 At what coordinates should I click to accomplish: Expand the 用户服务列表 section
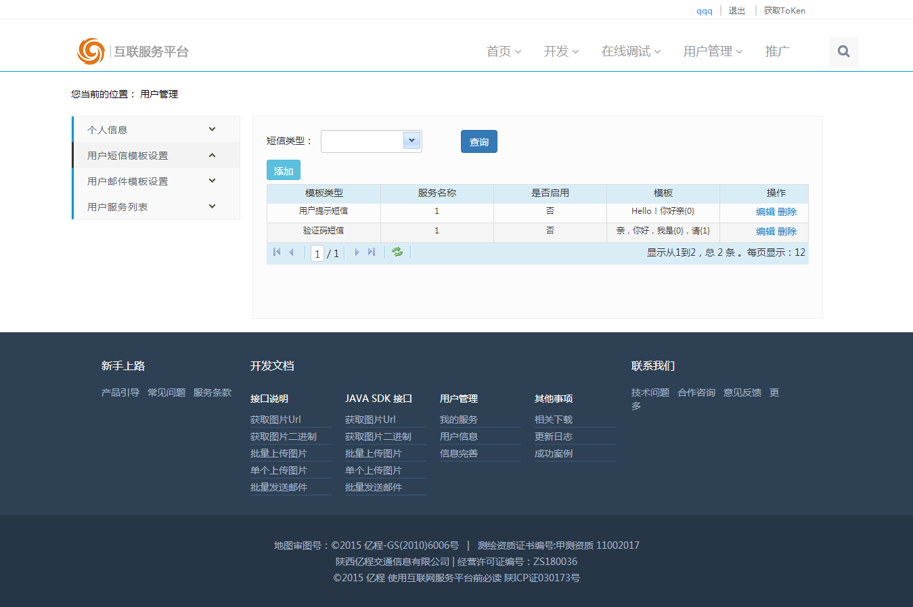(212, 206)
